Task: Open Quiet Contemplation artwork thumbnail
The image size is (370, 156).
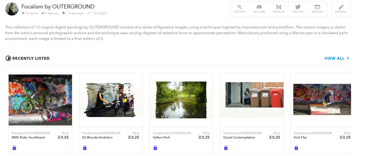Action: click(252, 100)
